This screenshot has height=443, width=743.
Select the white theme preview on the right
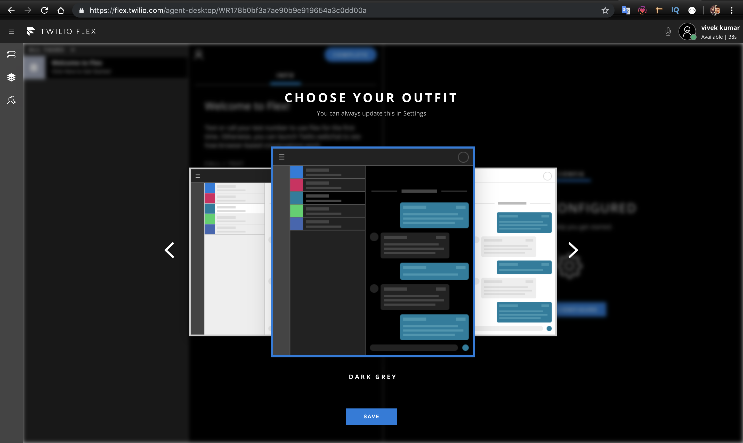pos(516,252)
